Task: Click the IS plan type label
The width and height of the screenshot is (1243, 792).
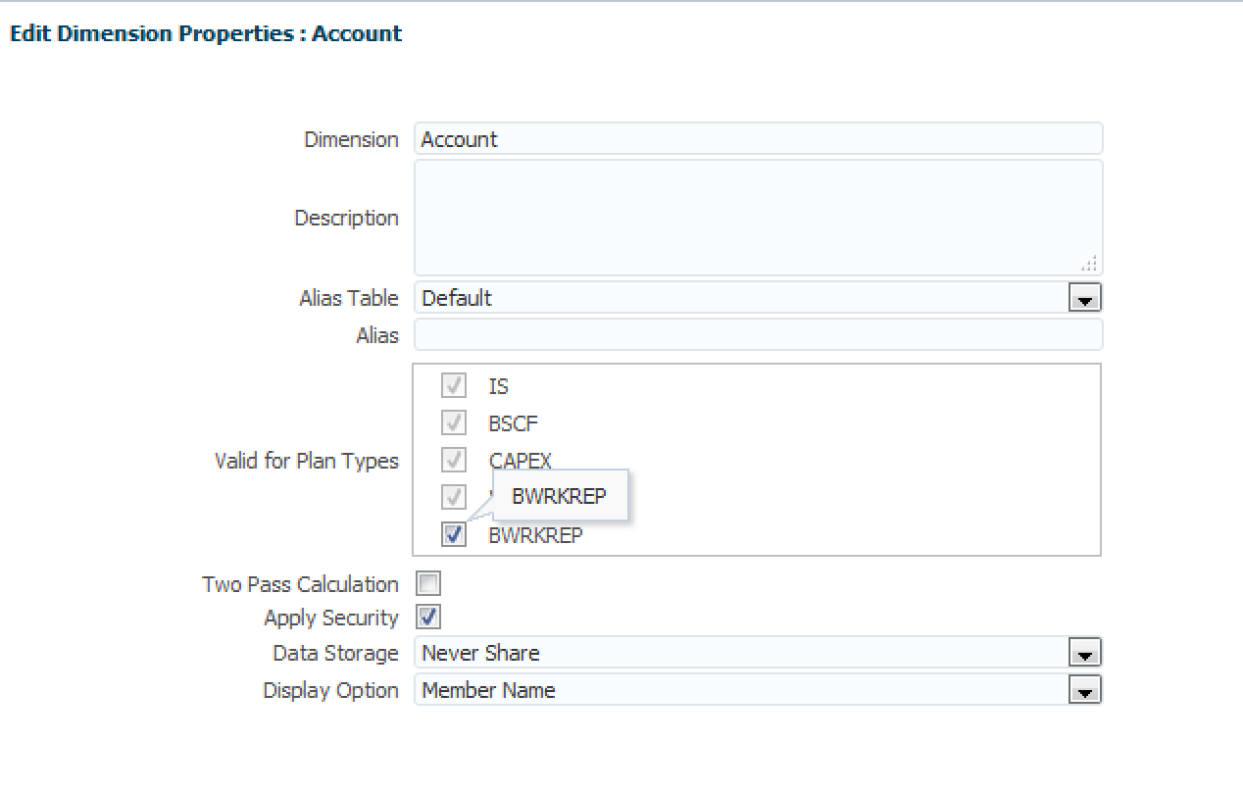Action: [498, 386]
